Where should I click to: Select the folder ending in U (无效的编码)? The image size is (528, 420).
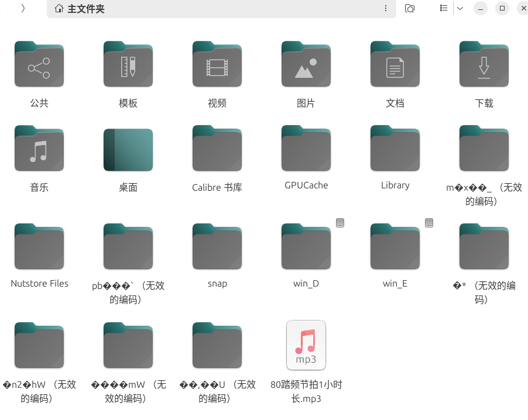217,345
